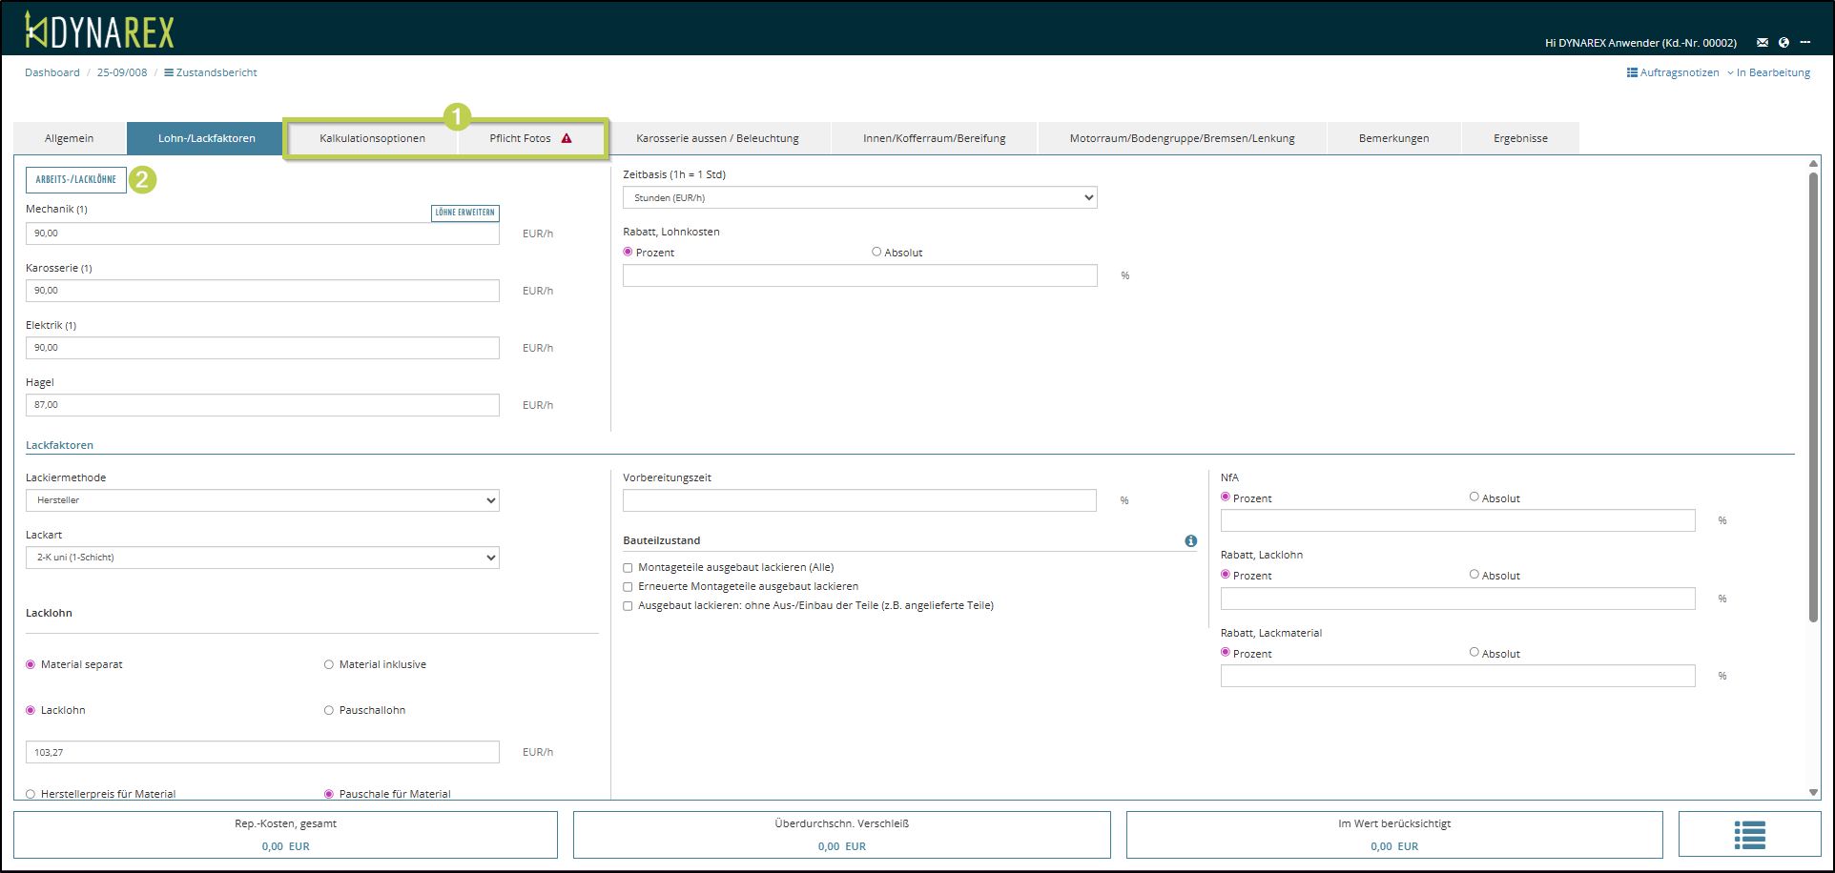Click the Löhne erweitern button
1835x873 pixels.
464,213
